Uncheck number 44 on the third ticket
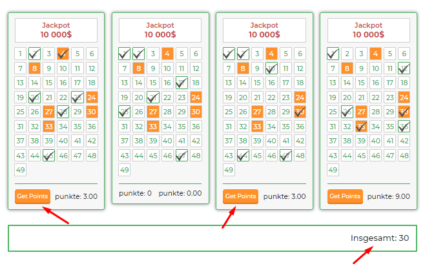 243,156
